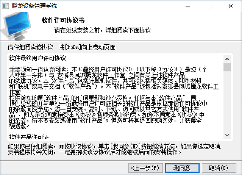Click the 我同意 button to accept
Screen dimensions: 242x175
click(182, 168)
